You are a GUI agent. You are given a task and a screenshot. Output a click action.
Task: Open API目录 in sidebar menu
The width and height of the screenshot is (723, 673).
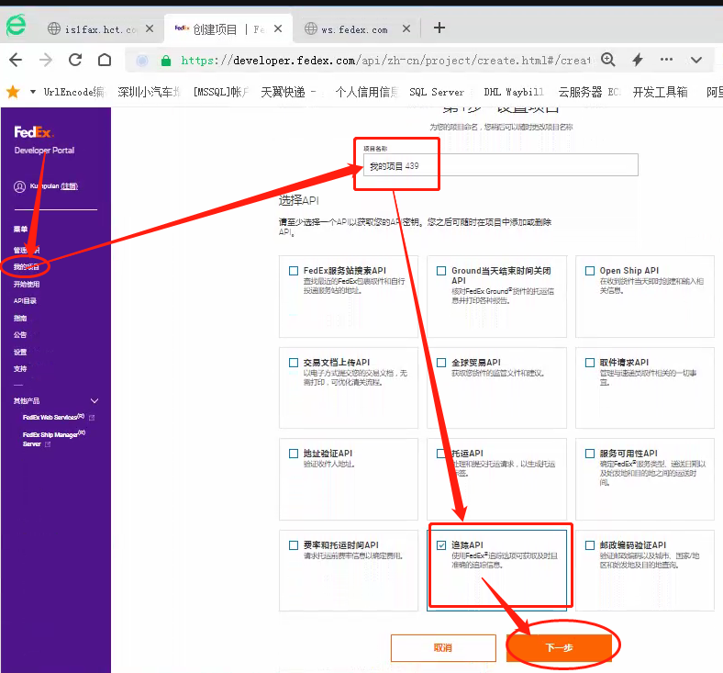coord(25,301)
